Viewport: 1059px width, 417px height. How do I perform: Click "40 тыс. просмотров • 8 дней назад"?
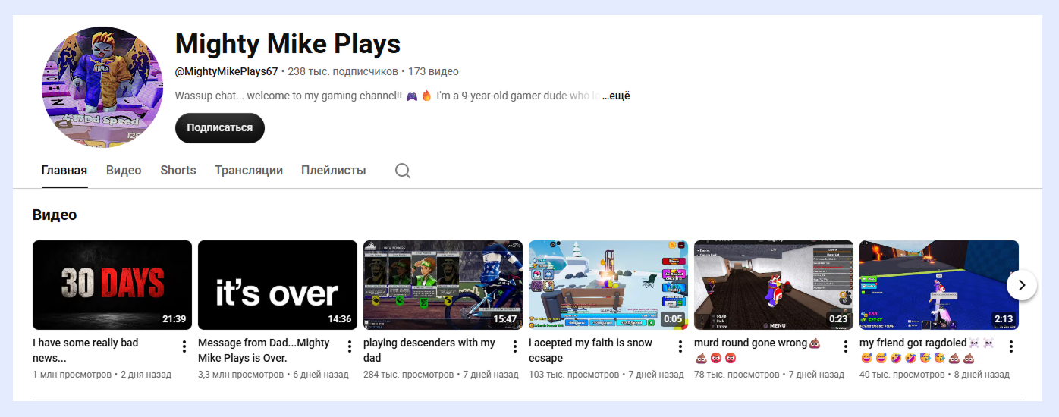[934, 375]
